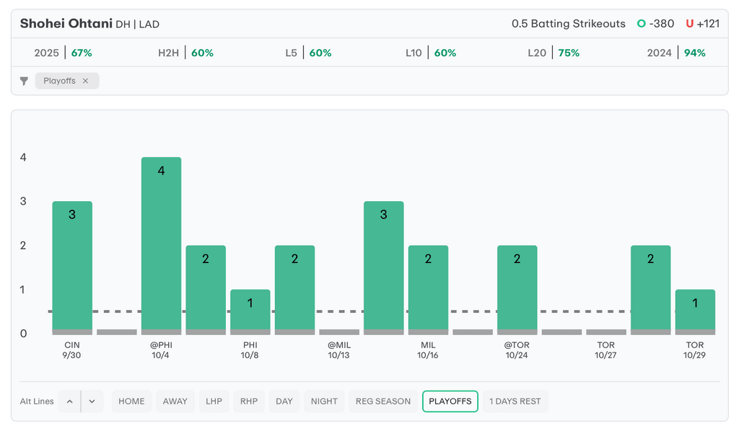
Task: Remove the Playoffs filter chip
Action: click(85, 81)
